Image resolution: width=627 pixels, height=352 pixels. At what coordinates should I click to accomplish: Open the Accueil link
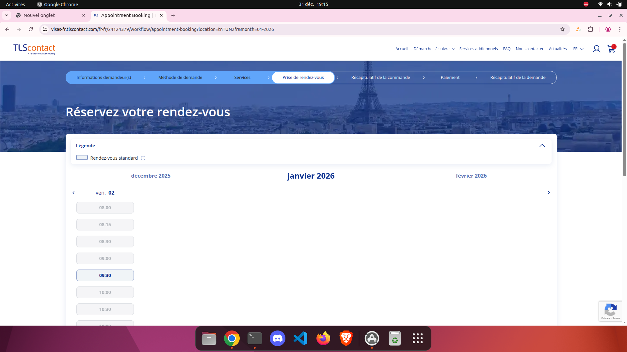click(x=402, y=49)
